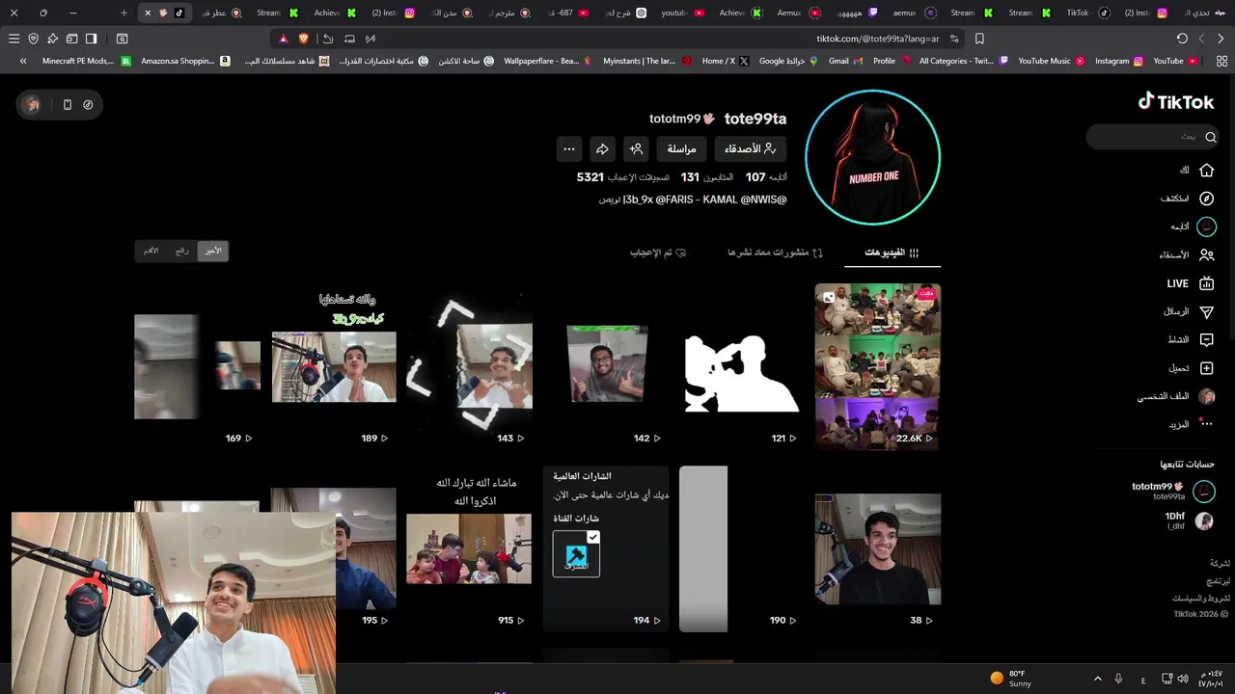The image size is (1235, 694).
Task: Open the Brave Rewards triangle icon
Action: [283, 39]
